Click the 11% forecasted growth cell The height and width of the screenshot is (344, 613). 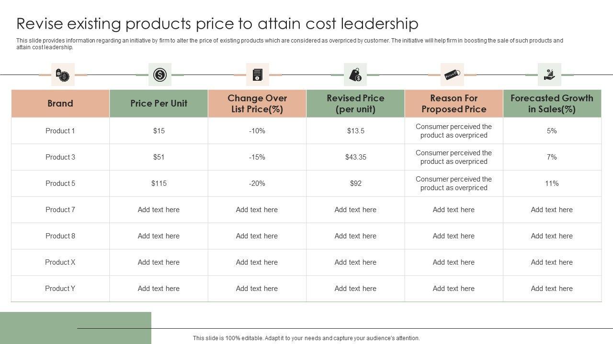pos(552,183)
